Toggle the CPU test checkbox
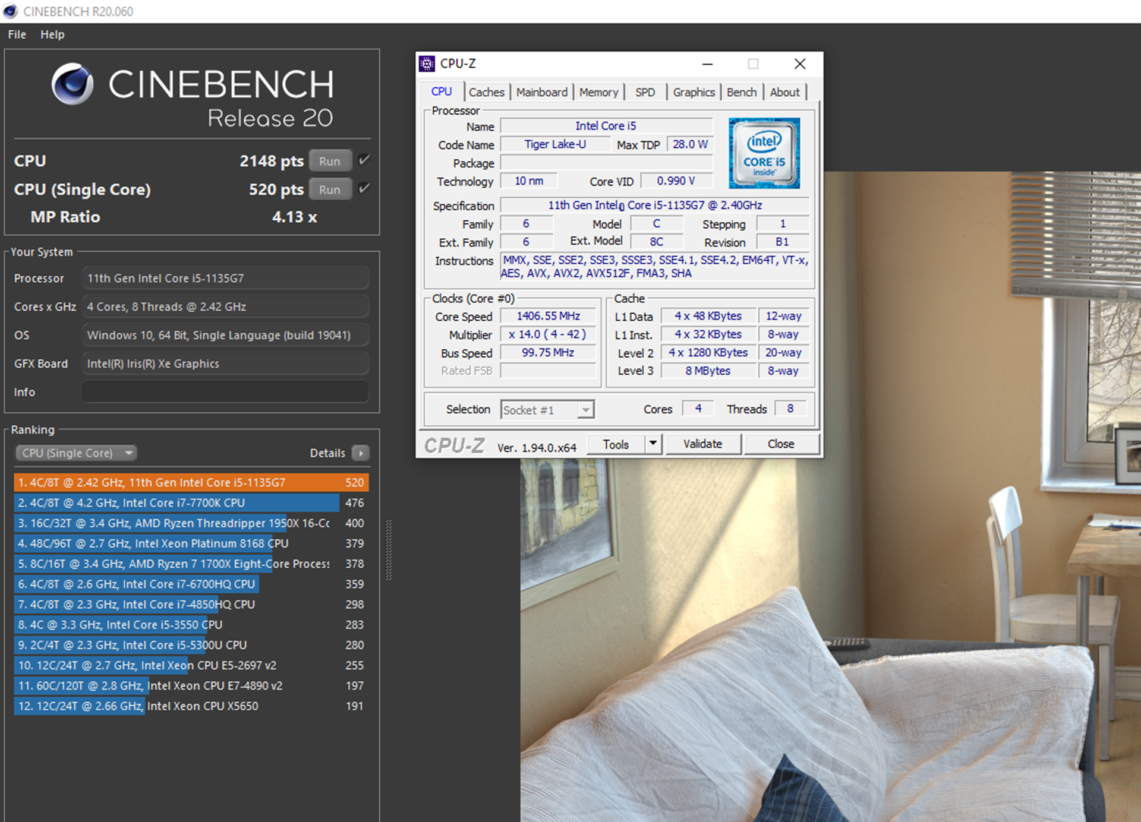 pos(364,160)
